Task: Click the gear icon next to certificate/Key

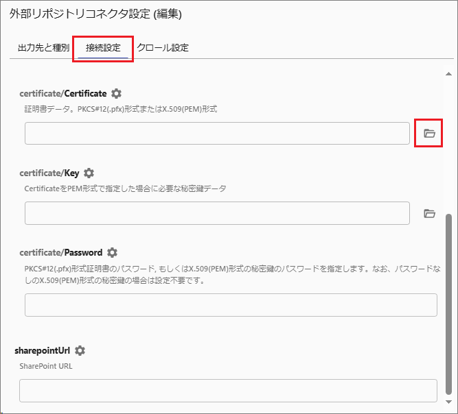Action: 89,173
